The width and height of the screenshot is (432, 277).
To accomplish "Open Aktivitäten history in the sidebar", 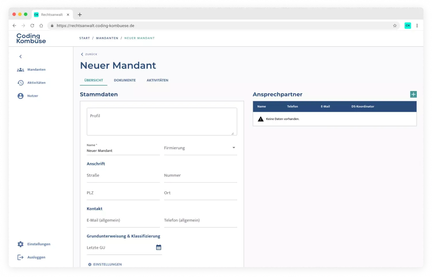I will pos(31,83).
